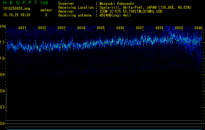Select the A504HB(yagi 4el) antenna text
The height and width of the screenshot is (130, 205).
[115, 15]
